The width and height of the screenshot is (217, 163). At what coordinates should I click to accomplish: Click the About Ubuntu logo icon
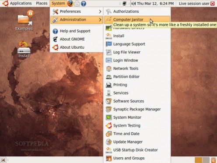55,47
